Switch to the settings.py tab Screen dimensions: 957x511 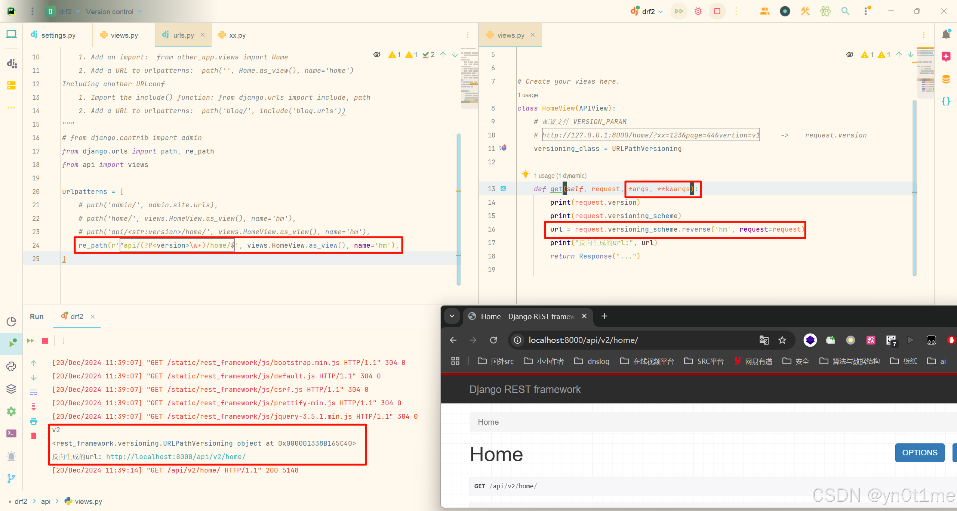(x=58, y=35)
